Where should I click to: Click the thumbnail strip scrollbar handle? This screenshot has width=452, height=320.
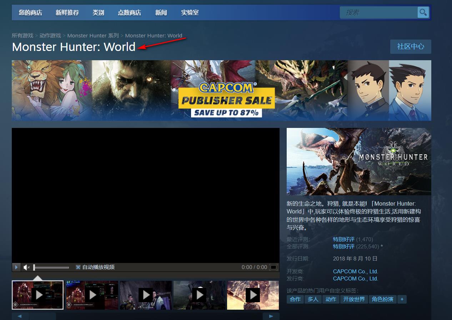pos(42,316)
